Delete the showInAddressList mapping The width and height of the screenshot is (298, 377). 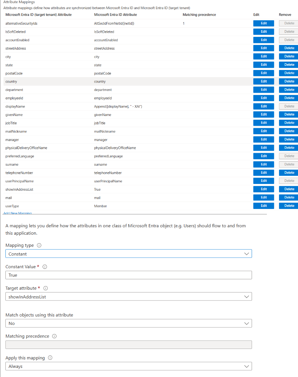[289, 189]
